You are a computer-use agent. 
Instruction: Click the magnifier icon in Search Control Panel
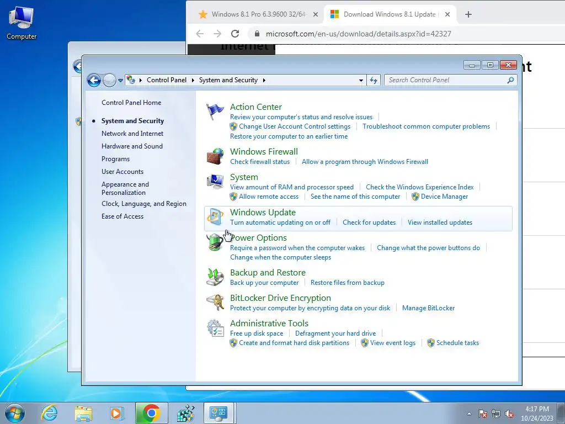tap(510, 80)
